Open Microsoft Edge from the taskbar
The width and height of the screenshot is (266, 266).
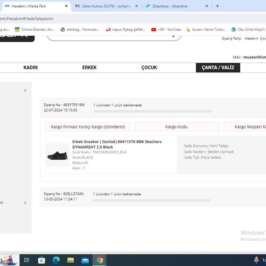pos(56,260)
